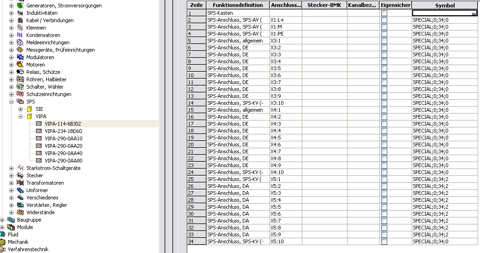Expand the Stecker tree node

(x=12, y=175)
